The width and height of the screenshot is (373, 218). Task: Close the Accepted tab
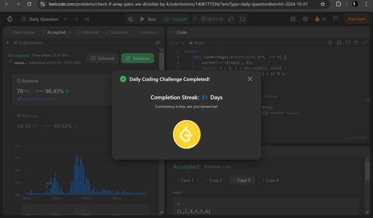point(69,32)
